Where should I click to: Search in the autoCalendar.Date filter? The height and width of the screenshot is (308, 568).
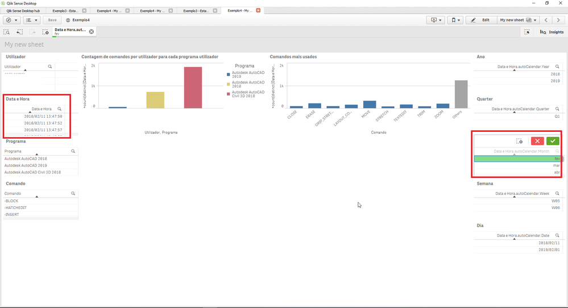coord(558,236)
